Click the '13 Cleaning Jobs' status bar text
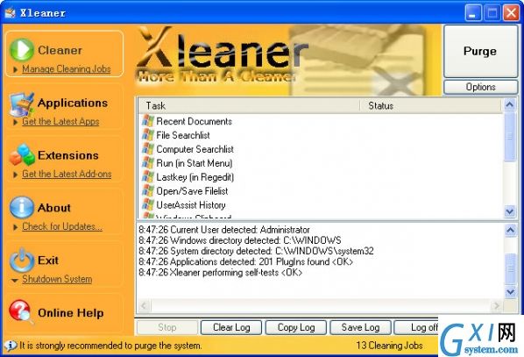Viewport: 524px width, 357px height. pos(389,346)
